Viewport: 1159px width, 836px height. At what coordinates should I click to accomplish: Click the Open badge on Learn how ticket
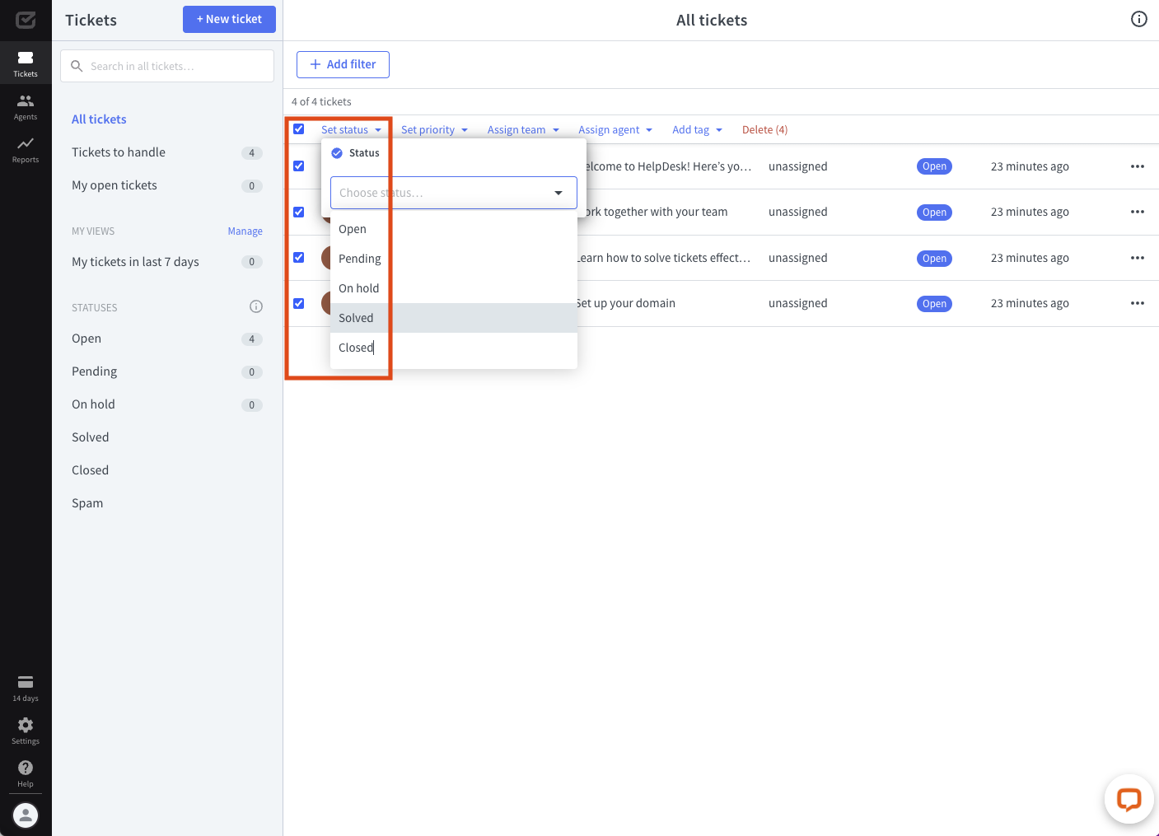click(934, 258)
